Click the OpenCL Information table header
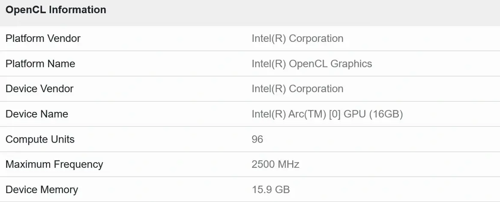500x202 pixels. pos(56,10)
